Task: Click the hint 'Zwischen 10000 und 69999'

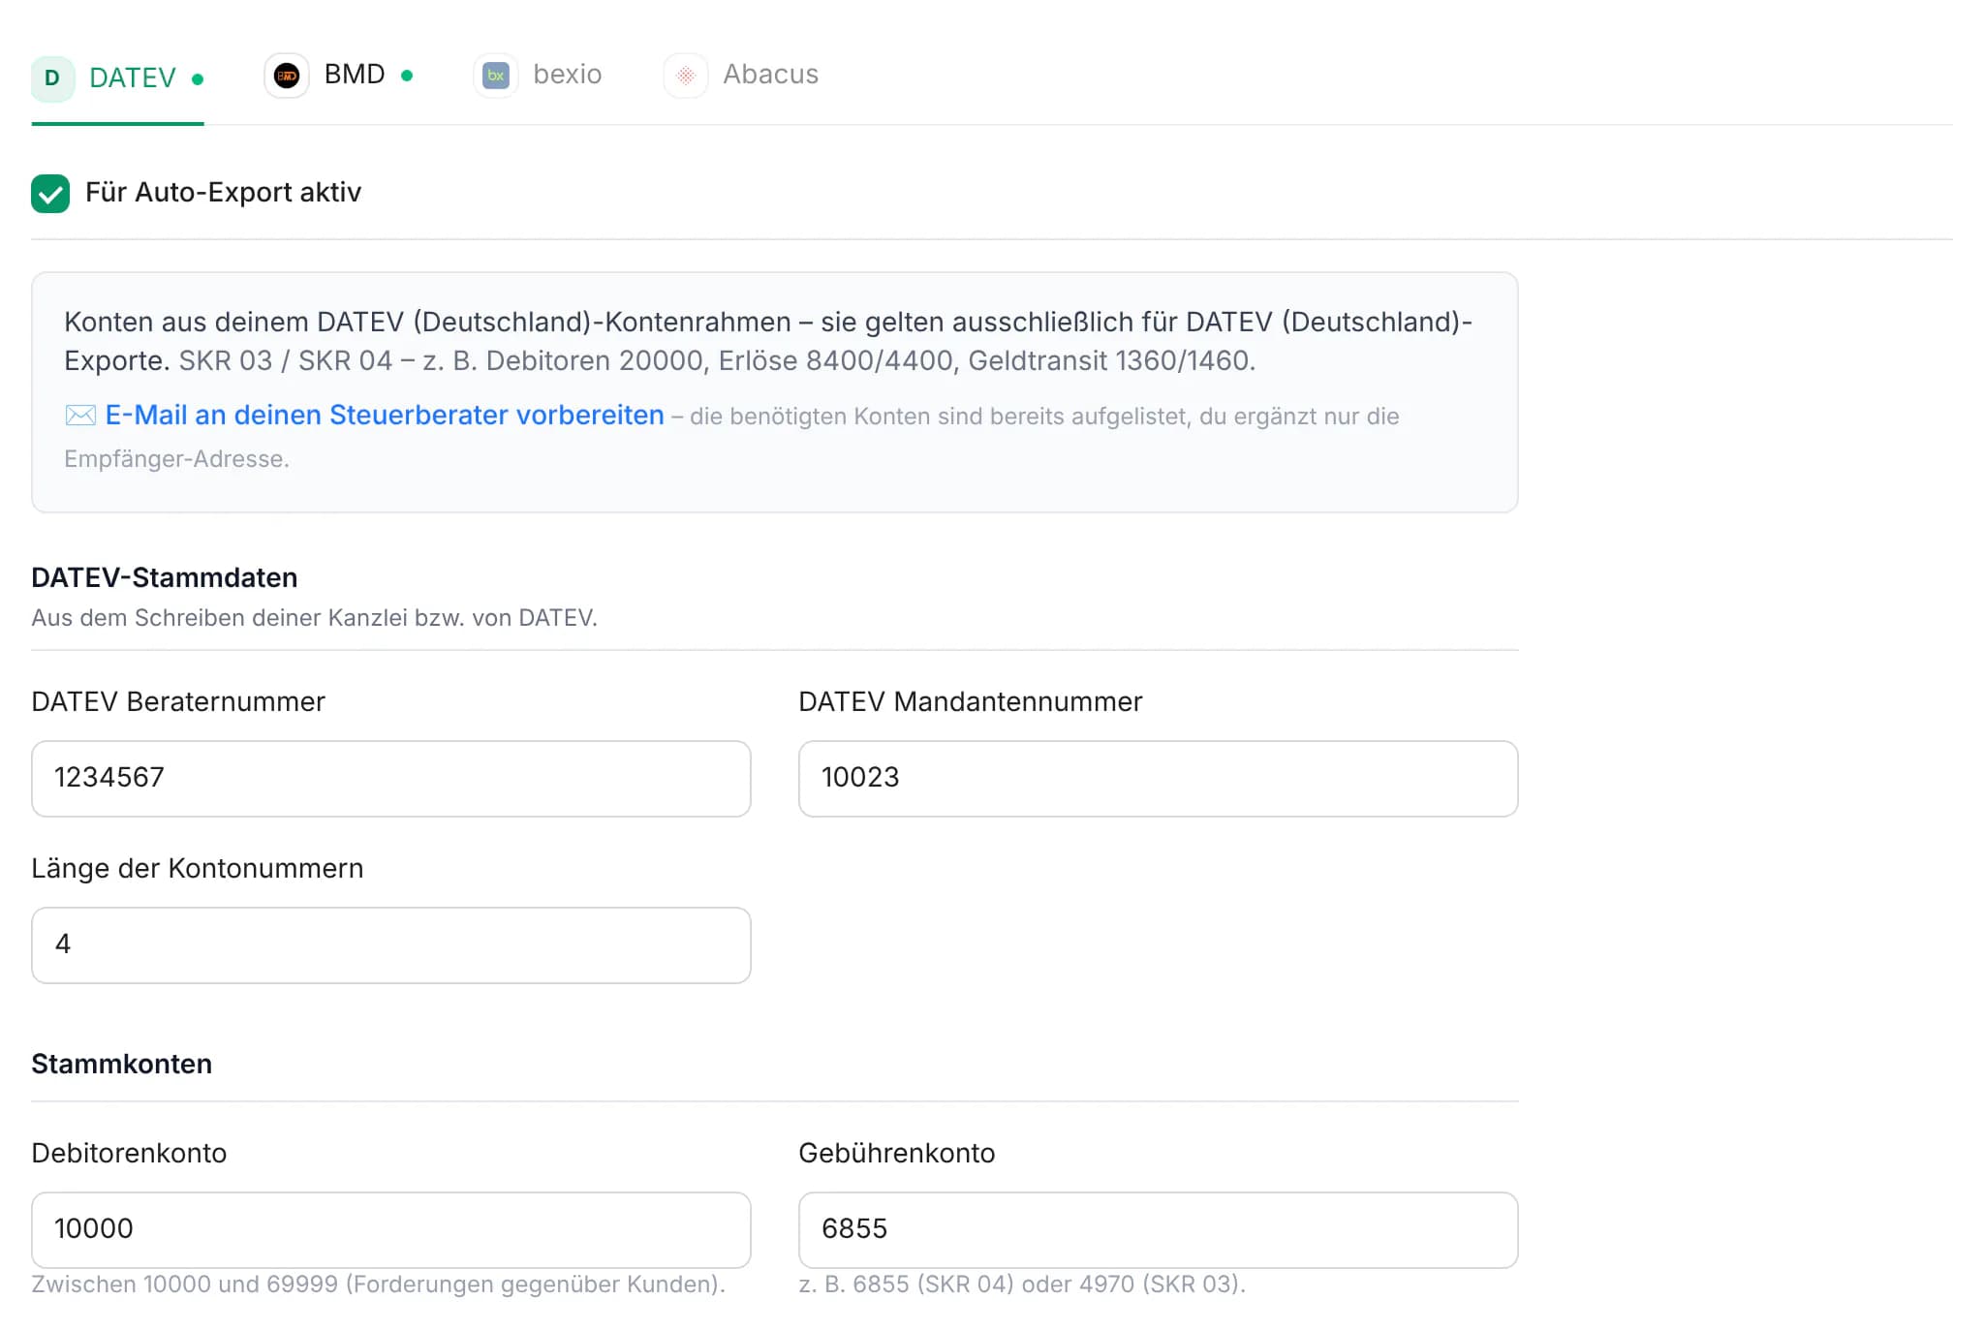Action: tap(378, 1285)
